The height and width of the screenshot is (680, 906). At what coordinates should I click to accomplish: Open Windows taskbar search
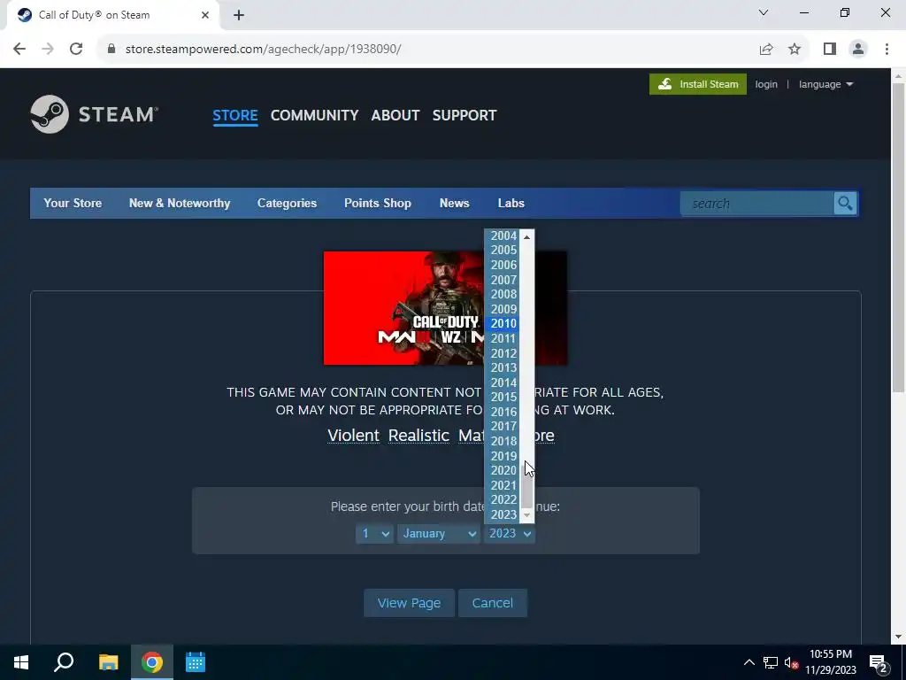(x=64, y=662)
